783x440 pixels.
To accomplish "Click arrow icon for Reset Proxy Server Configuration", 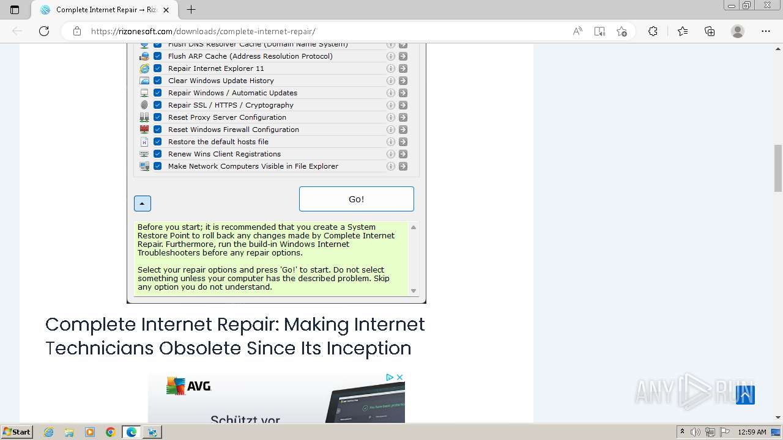I will pyautogui.click(x=403, y=117).
